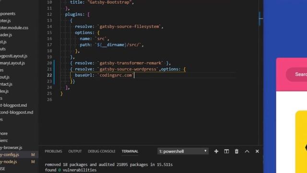Click the 'plugins:' key on line 12

click(75, 14)
